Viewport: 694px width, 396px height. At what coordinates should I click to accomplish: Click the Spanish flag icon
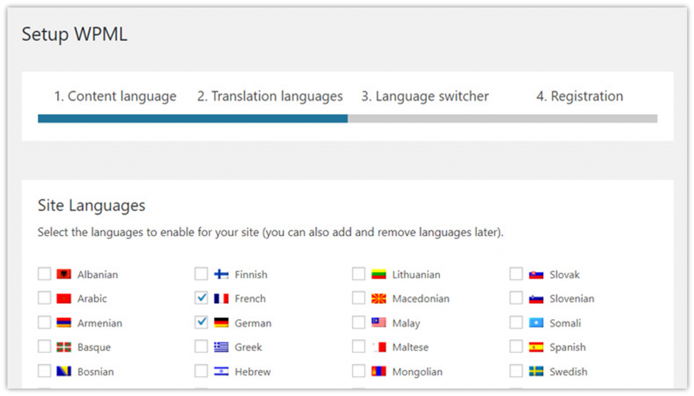point(537,347)
